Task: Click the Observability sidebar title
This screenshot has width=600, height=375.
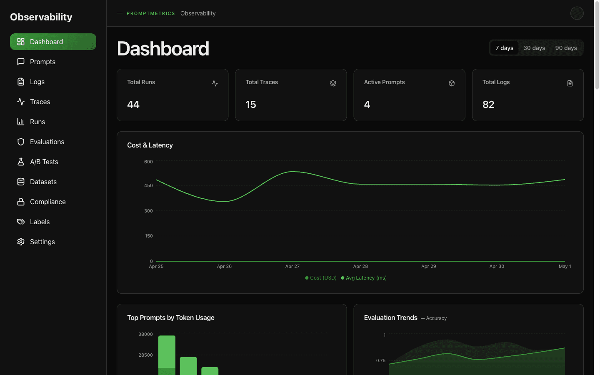Action: click(x=41, y=17)
